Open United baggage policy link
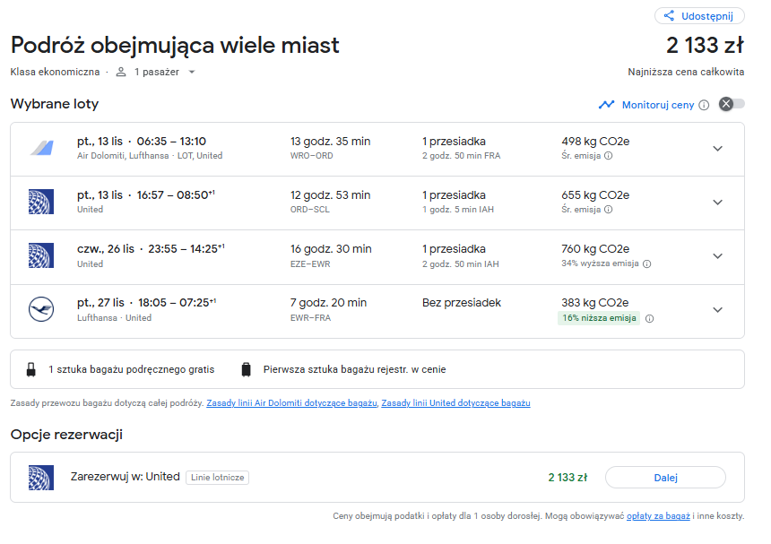The height and width of the screenshot is (544, 771). pos(455,403)
